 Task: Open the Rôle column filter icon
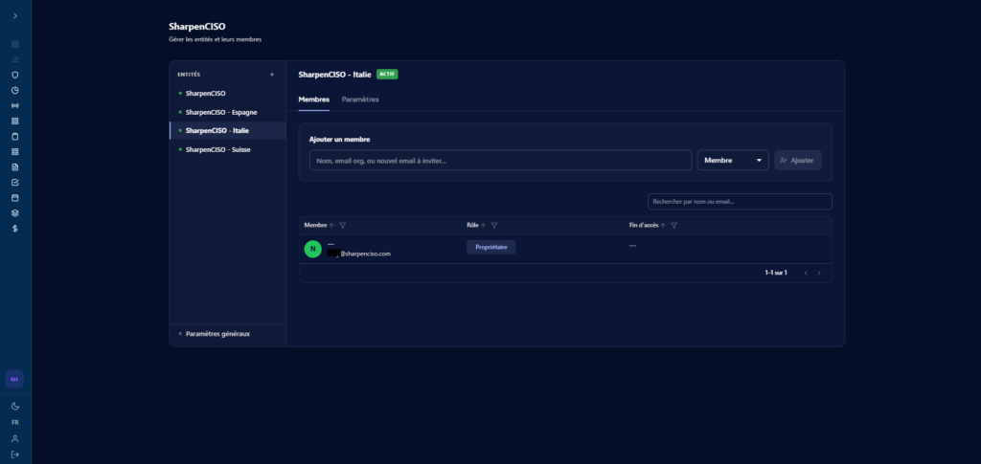tap(494, 226)
